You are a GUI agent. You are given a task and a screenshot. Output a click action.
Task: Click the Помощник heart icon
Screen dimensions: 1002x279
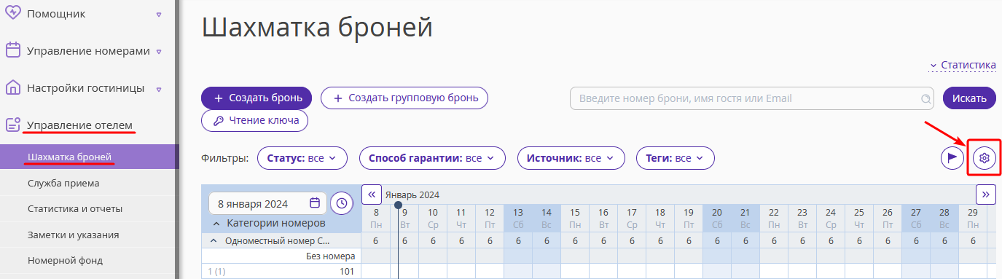point(13,14)
